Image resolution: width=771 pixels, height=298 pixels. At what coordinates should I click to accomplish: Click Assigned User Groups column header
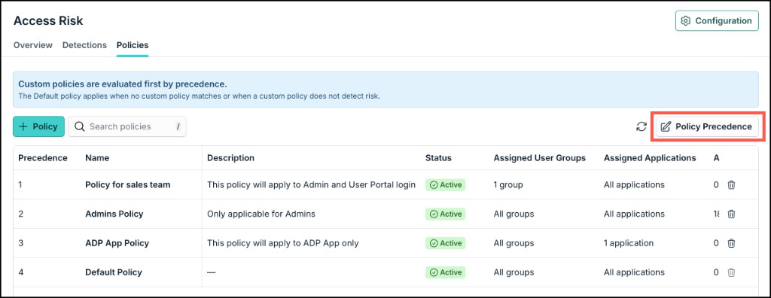[539, 158]
